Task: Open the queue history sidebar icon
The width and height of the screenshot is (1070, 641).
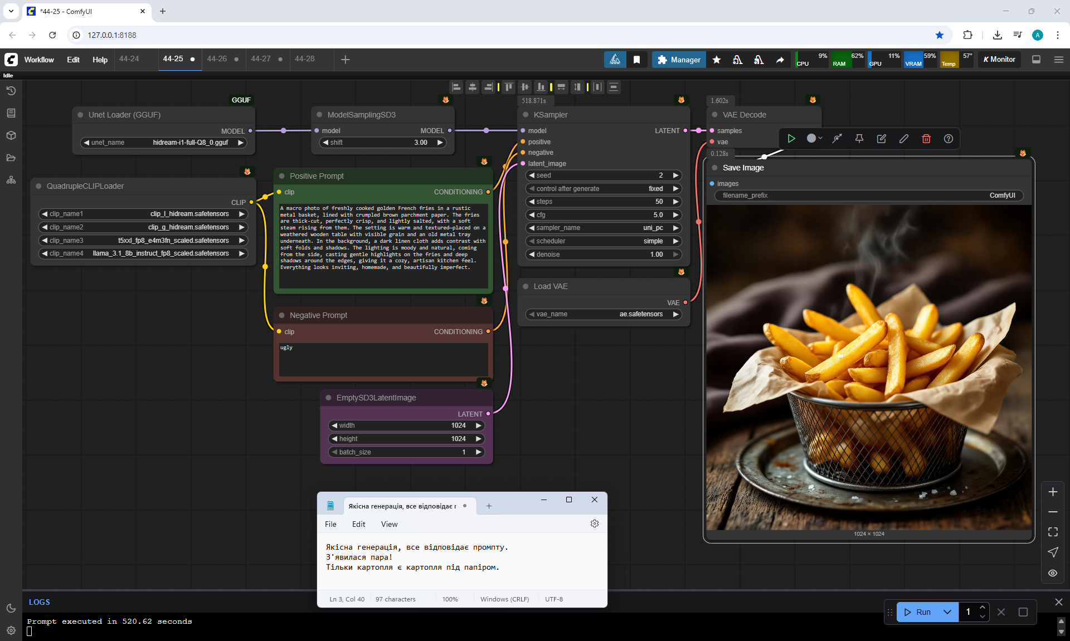Action: tap(11, 91)
